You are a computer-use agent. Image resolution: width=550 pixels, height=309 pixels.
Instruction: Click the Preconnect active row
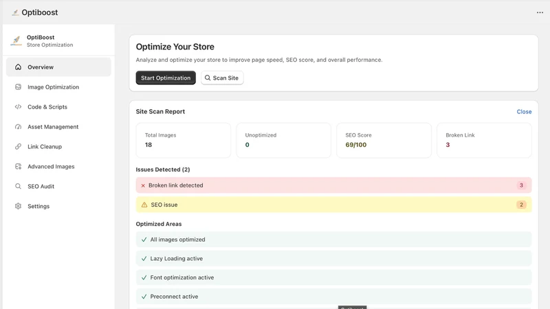point(333,297)
